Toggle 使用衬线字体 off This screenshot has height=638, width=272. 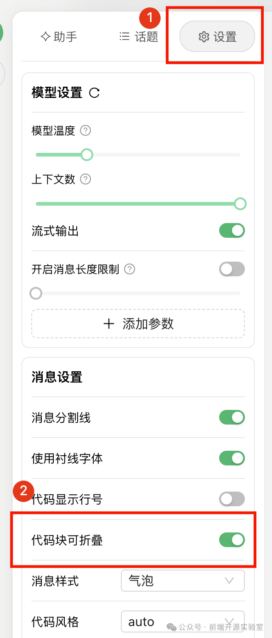coord(232,458)
